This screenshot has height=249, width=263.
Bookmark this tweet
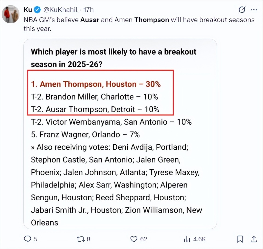tap(240, 239)
